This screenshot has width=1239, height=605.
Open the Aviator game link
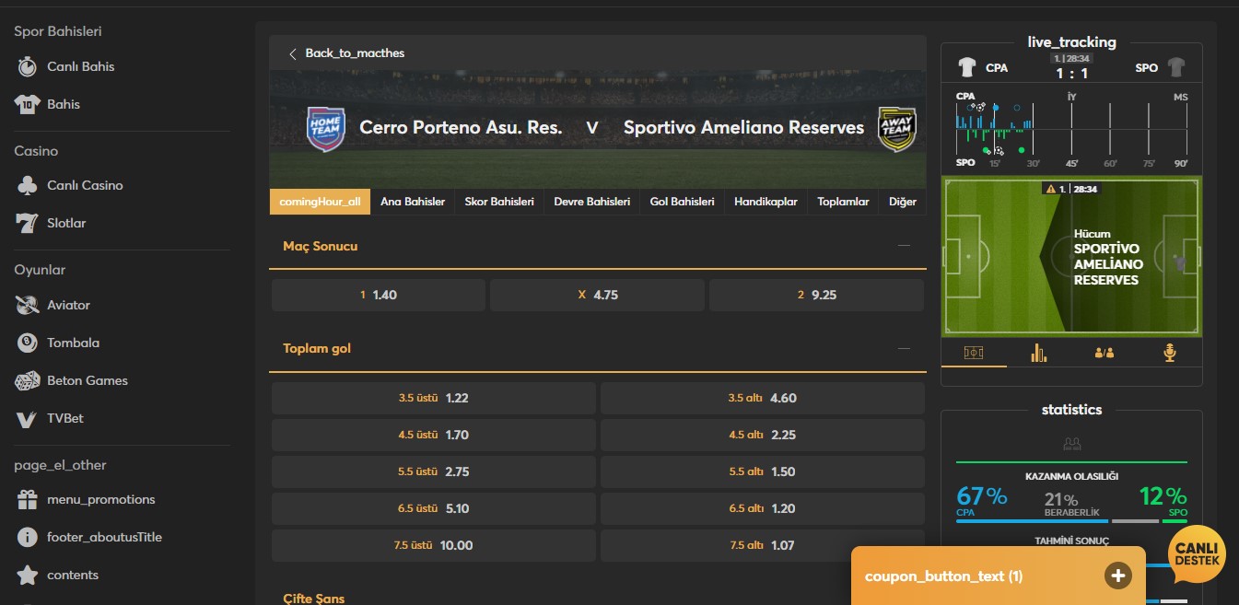click(68, 305)
